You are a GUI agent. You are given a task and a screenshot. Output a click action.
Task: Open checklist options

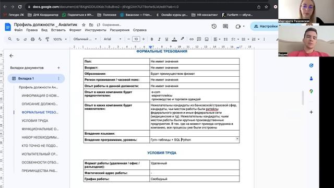click(235, 39)
